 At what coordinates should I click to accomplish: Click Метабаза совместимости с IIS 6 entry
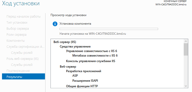[x=95, y=56]
